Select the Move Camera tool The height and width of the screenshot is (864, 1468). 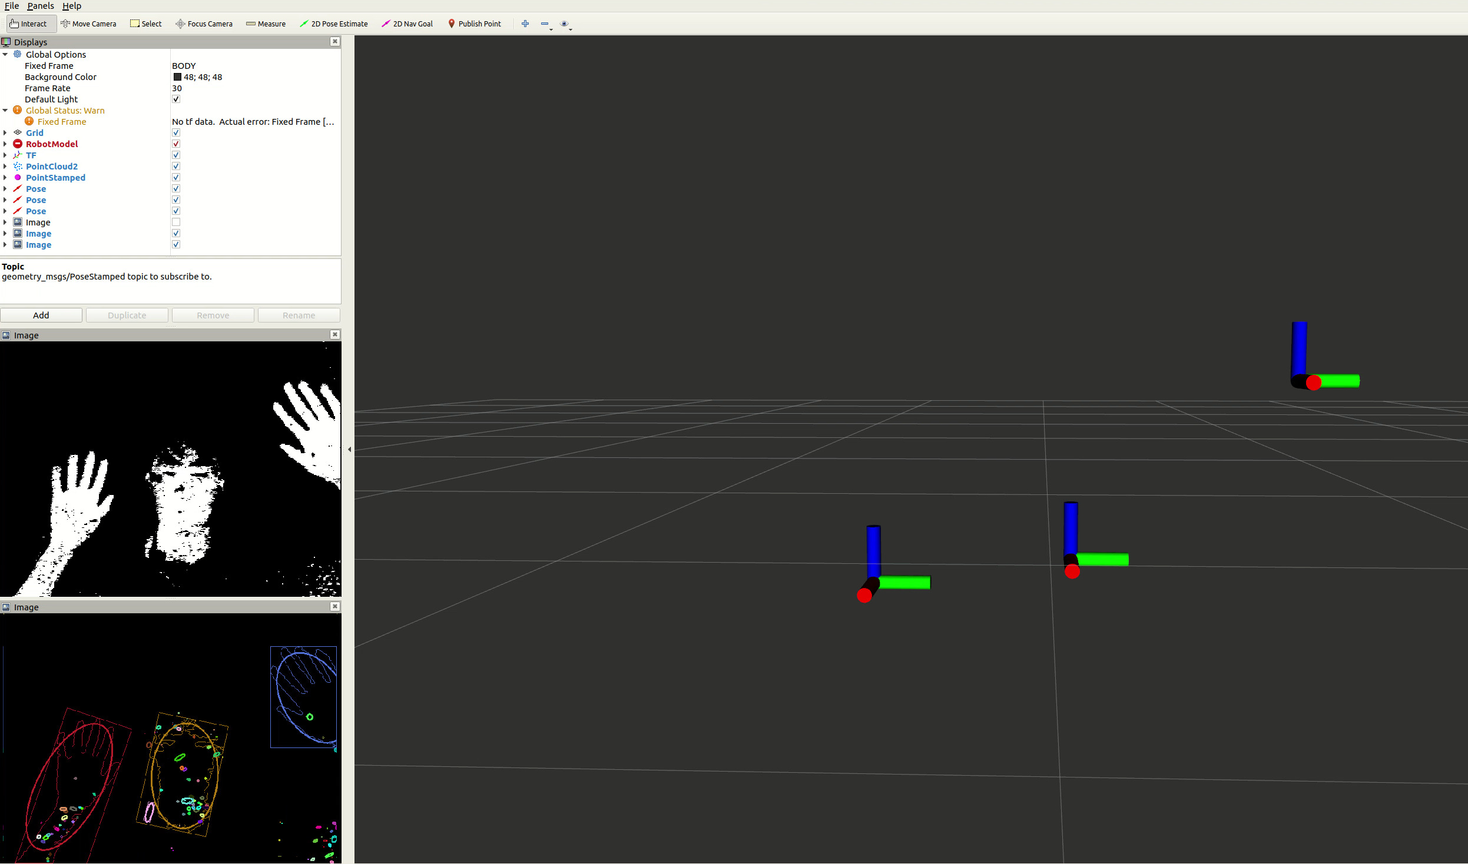[x=88, y=24]
